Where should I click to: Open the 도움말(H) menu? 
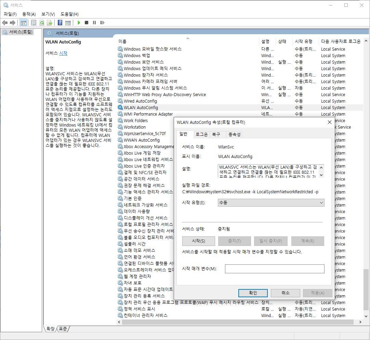coord(70,14)
